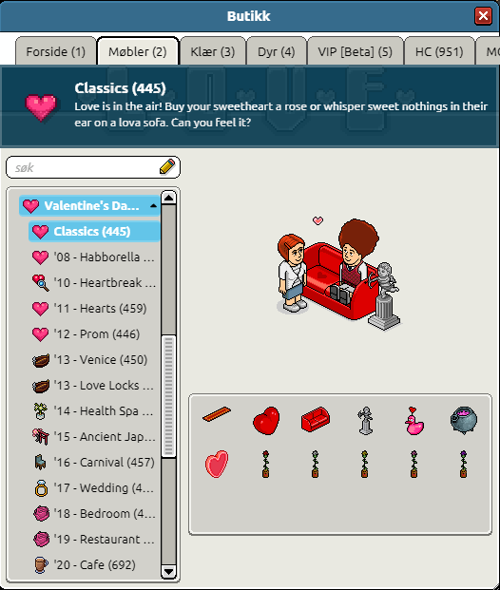This screenshot has height=590, width=500.
Task: Click the pencil icon in search box
Action: 167,166
